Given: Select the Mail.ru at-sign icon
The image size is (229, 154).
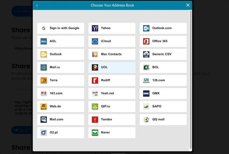Looking at the screenshot, I should click(x=44, y=67).
